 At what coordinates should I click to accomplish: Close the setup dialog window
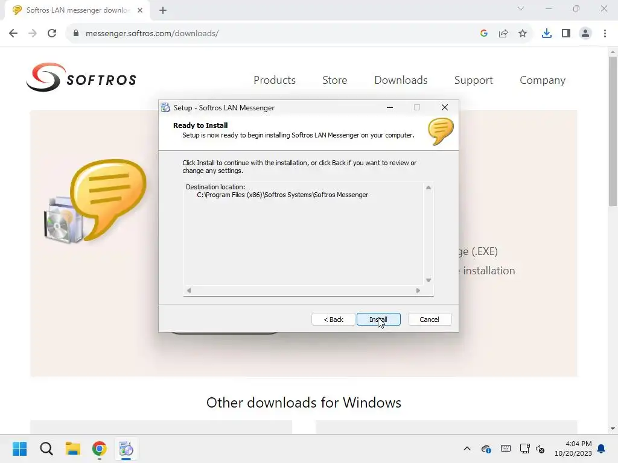(x=445, y=107)
